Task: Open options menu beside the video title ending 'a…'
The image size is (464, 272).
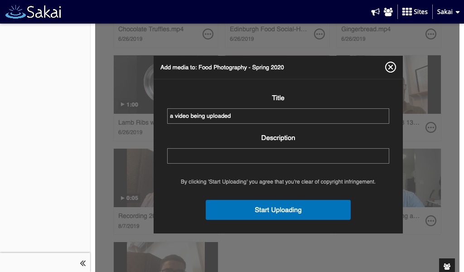Action: pos(430,221)
